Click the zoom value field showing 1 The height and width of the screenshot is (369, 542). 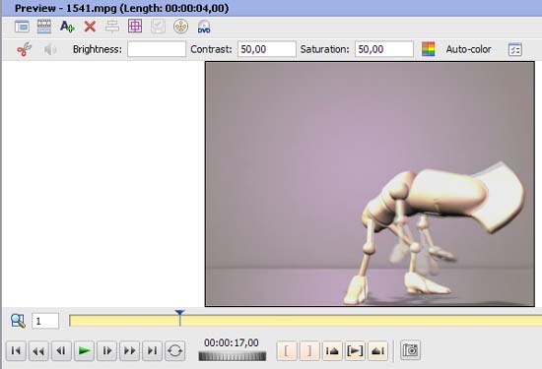45,321
